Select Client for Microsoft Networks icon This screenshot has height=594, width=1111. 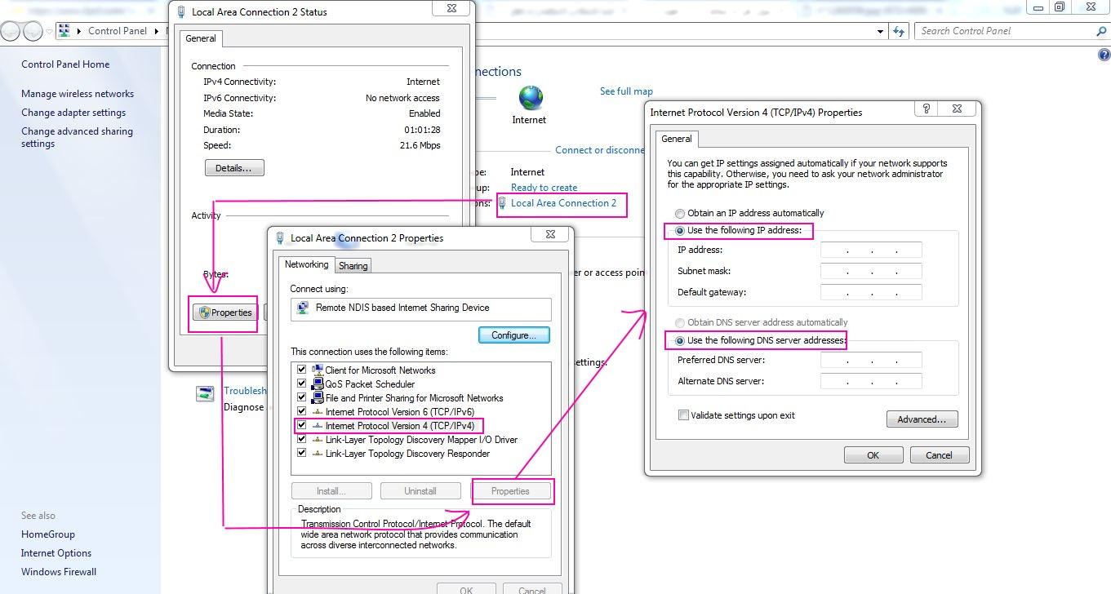[x=318, y=370]
